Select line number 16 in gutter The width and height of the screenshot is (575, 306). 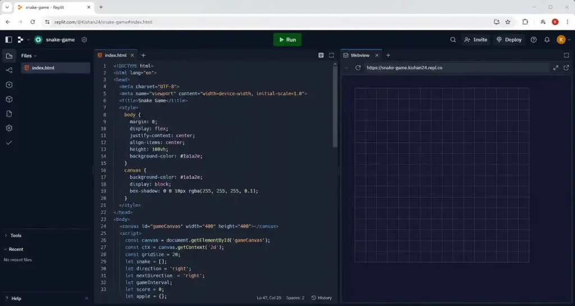click(104, 170)
